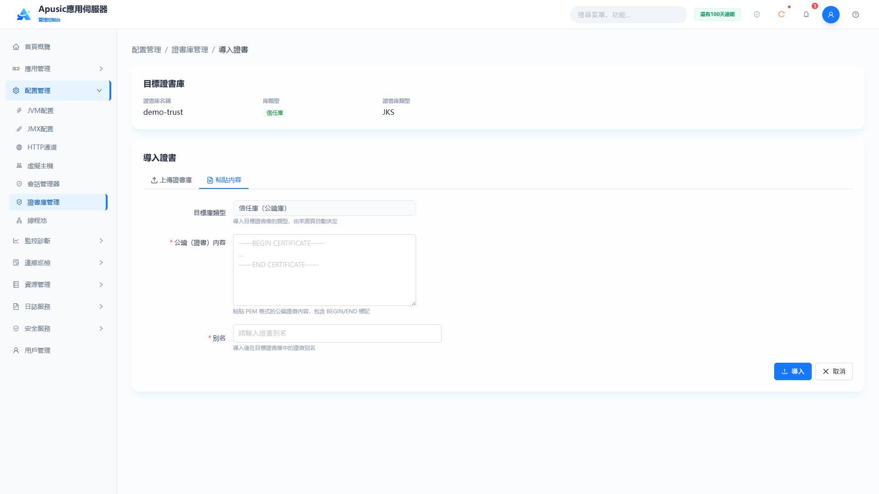879x494 pixels.
Task: Open the notification bell
Action: pos(806,15)
